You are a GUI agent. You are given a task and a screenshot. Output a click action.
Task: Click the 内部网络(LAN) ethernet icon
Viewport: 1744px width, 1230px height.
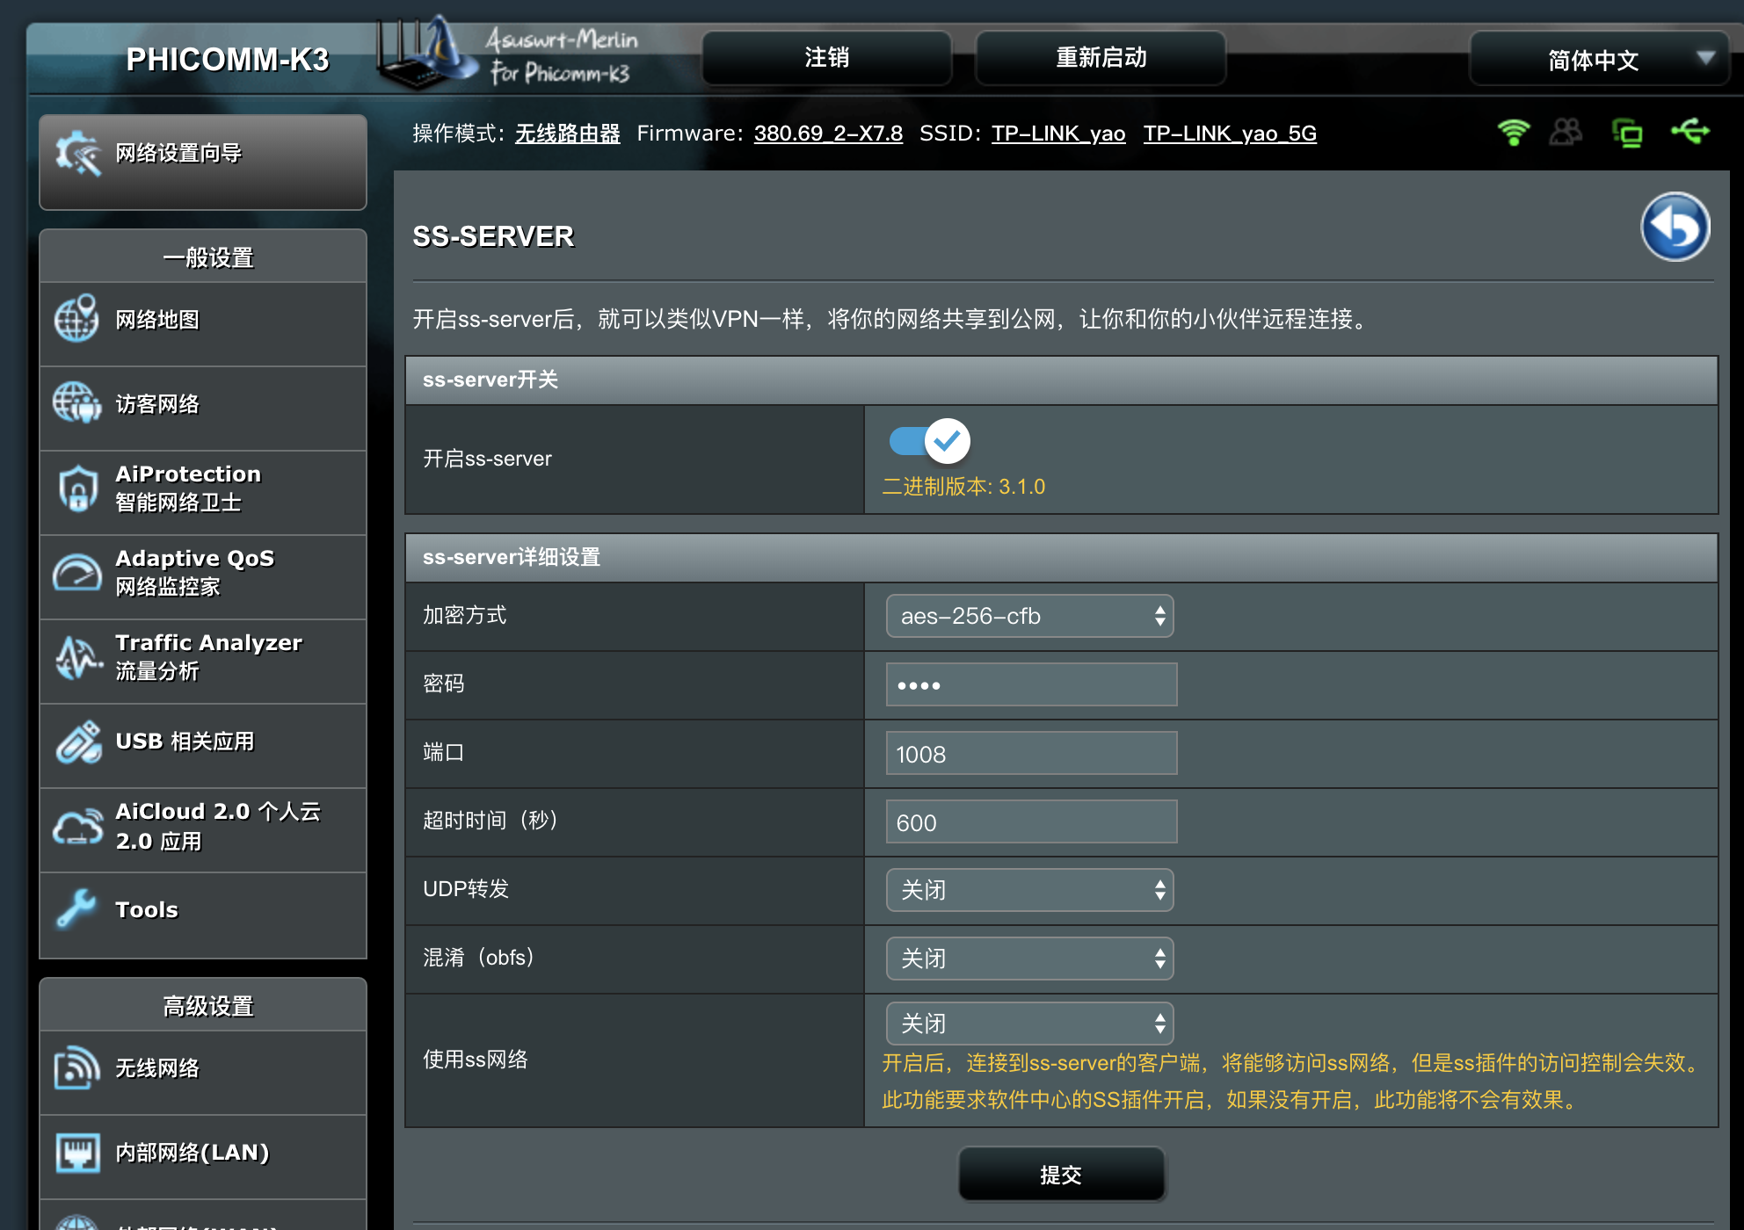[x=77, y=1152]
